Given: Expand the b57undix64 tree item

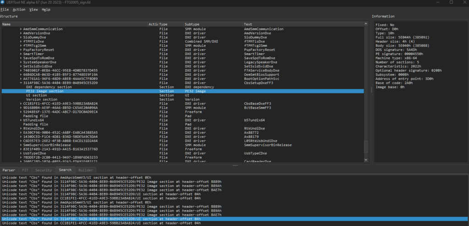Looking at the screenshot, I should [21, 120].
